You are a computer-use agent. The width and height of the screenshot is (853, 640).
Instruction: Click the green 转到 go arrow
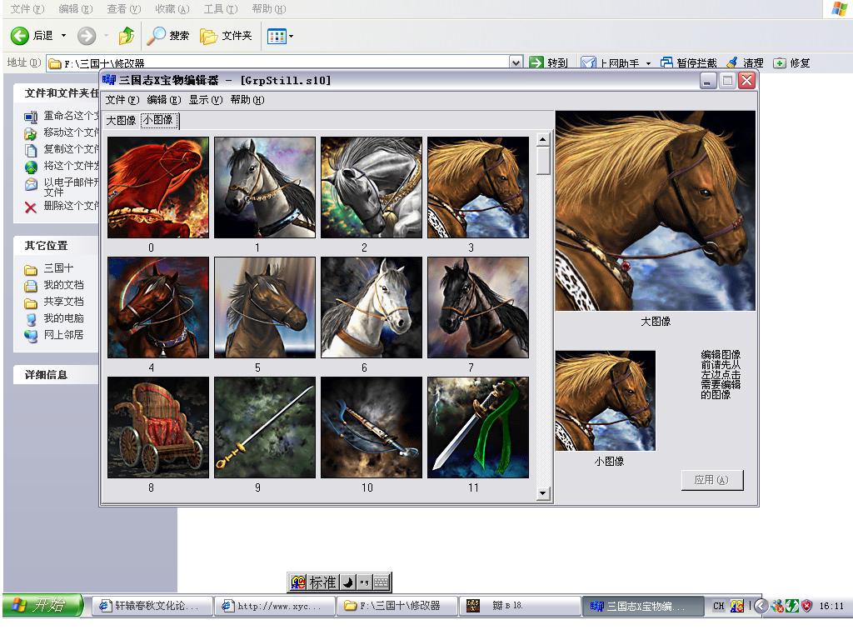tap(537, 62)
